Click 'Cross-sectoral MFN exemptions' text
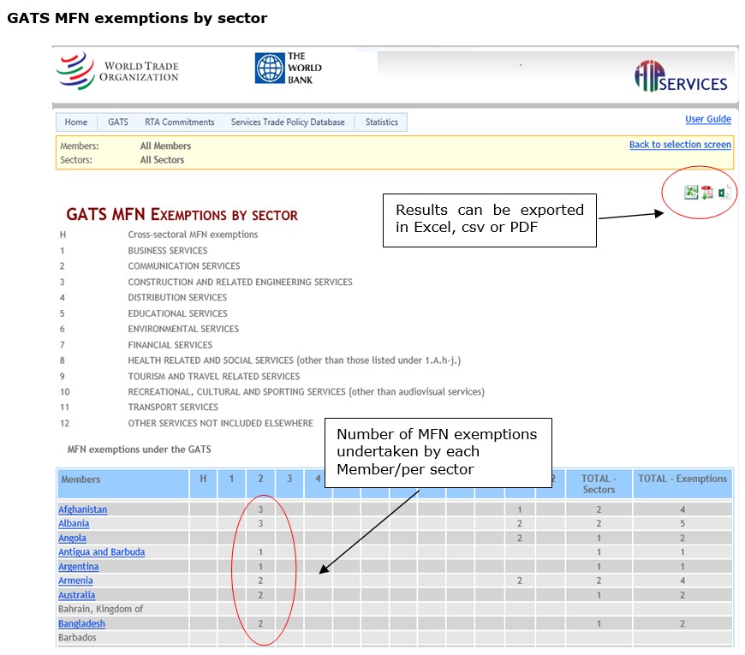This screenshot has width=745, height=655. 193,235
